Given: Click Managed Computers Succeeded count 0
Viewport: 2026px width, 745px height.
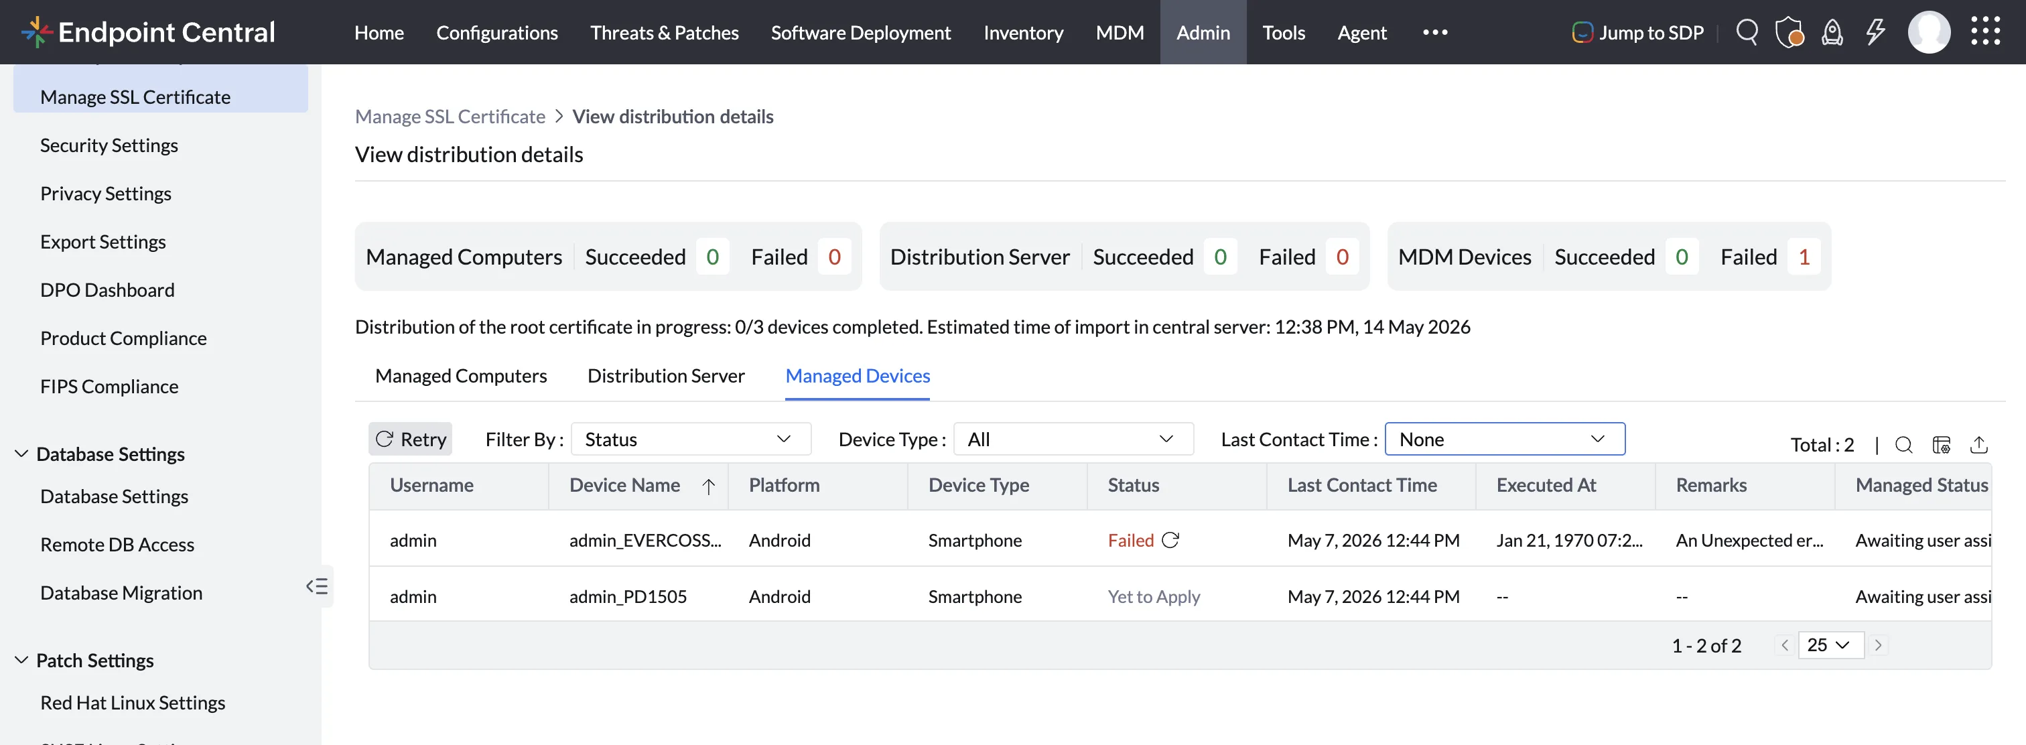Looking at the screenshot, I should click(713, 257).
